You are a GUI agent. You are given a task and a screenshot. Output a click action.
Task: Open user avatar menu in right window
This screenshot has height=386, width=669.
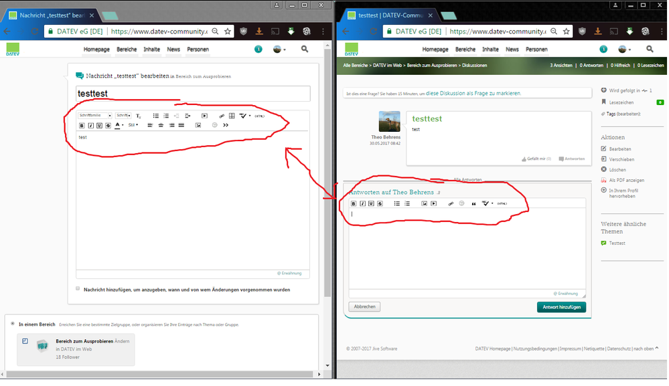(624, 50)
